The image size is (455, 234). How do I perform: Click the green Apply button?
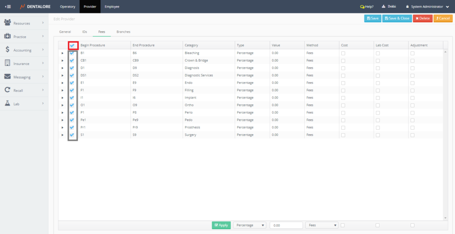pyautogui.click(x=221, y=225)
